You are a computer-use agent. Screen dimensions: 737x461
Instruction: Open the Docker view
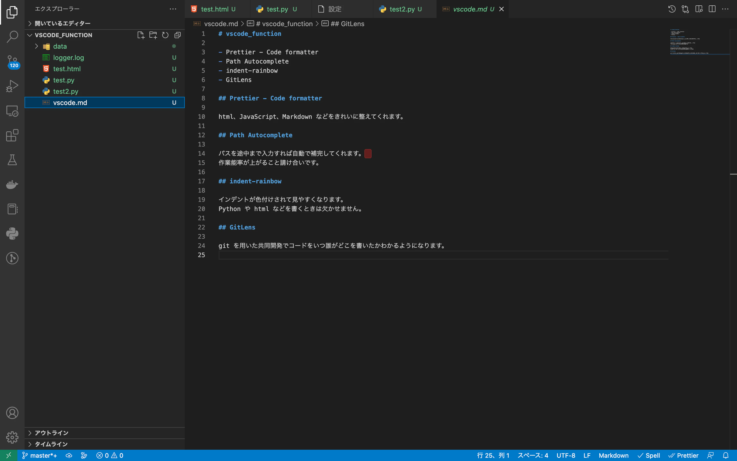click(x=12, y=184)
